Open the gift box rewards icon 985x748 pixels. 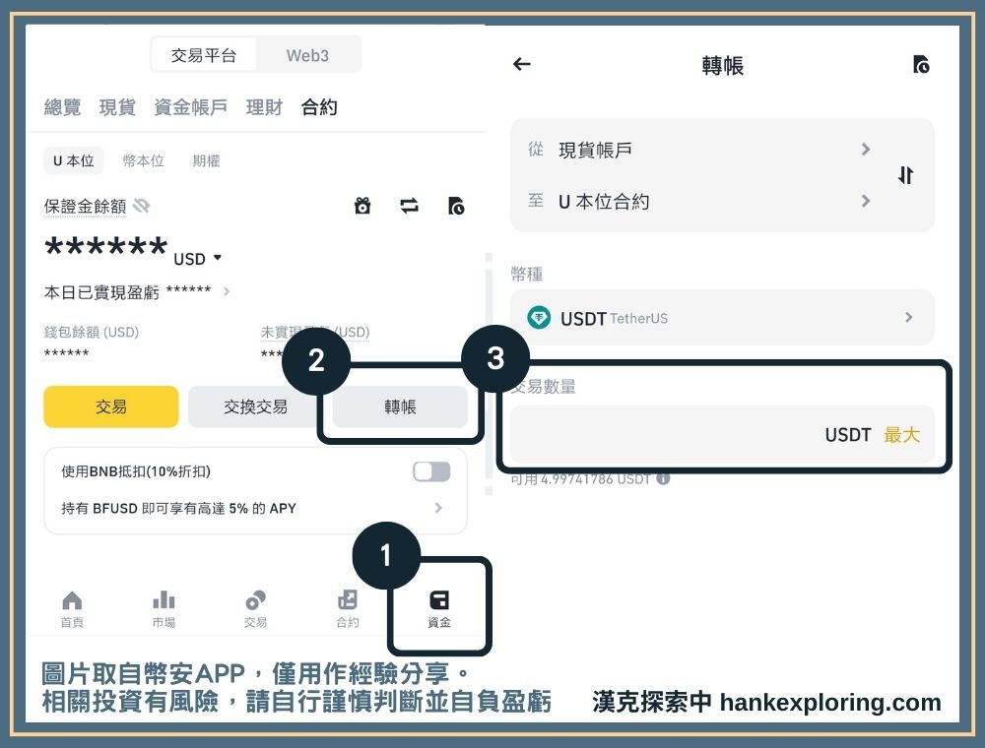[362, 205]
